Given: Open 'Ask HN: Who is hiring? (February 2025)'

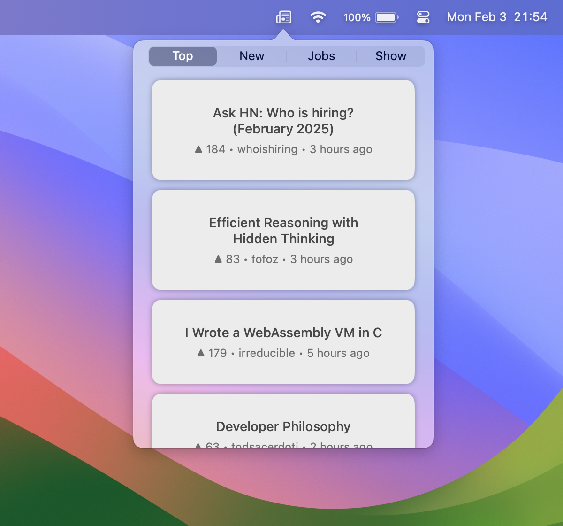Looking at the screenshot, I should [283, 121].
